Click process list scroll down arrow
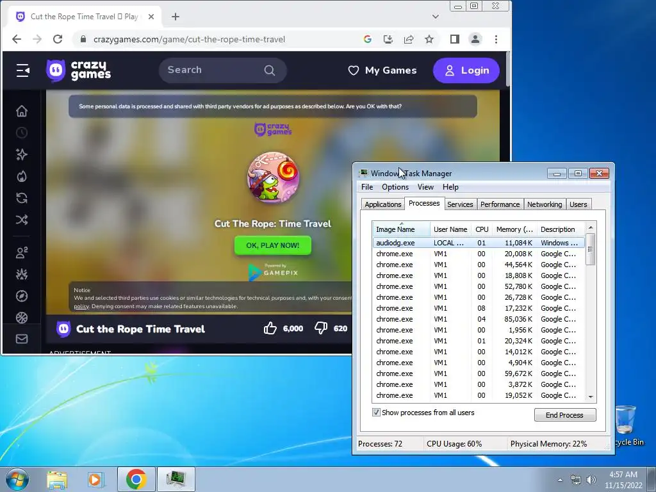This screenshot has width=656, height=492. [590, 397]
